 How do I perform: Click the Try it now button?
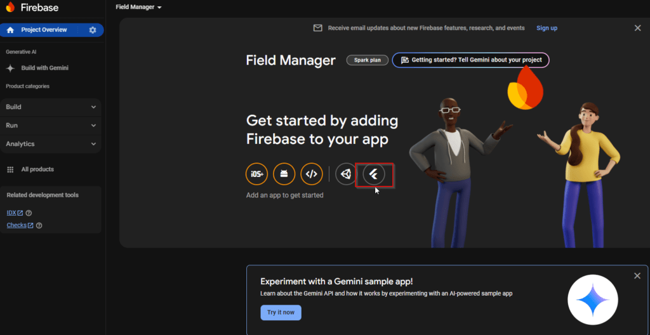[x=281, y=313]
